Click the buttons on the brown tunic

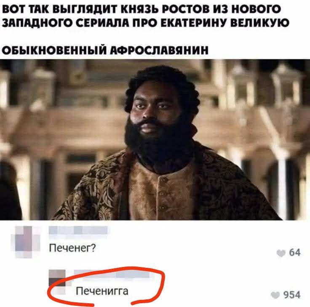pyautogui.click(x=163, y=194)
